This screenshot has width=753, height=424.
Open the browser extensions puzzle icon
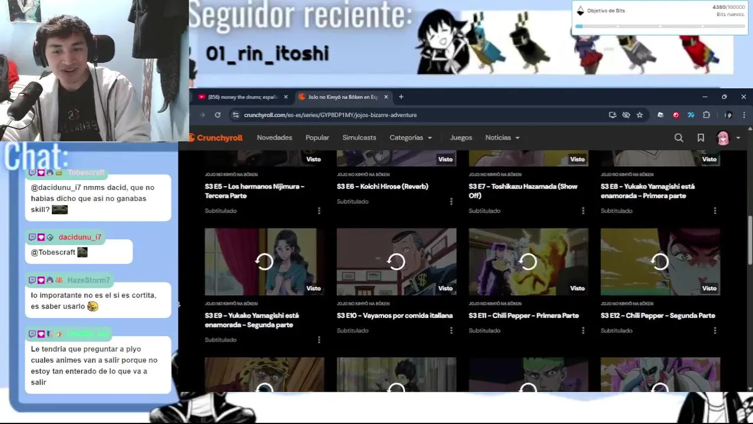coord(706,115)
